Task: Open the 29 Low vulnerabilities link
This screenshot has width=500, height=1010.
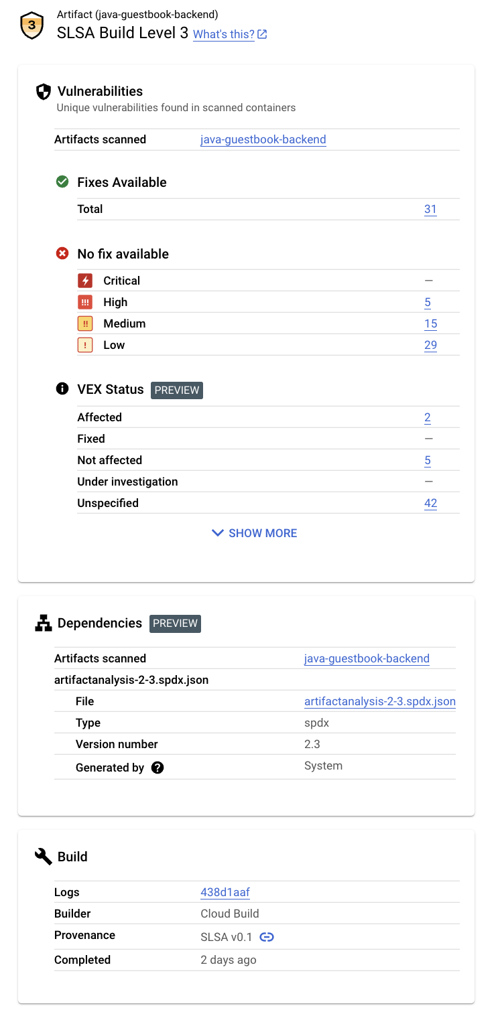Action: pyautogui.click(x=430, y=345)
